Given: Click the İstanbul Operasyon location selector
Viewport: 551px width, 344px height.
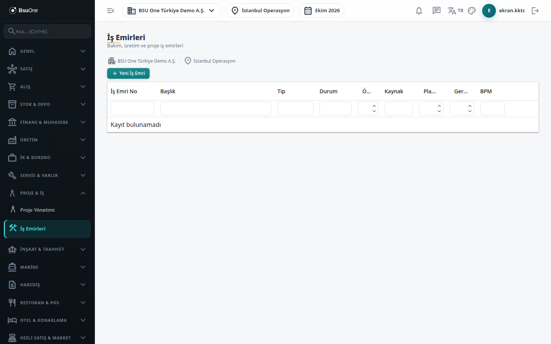Looking at the screenshot, I should pos(260,11).
